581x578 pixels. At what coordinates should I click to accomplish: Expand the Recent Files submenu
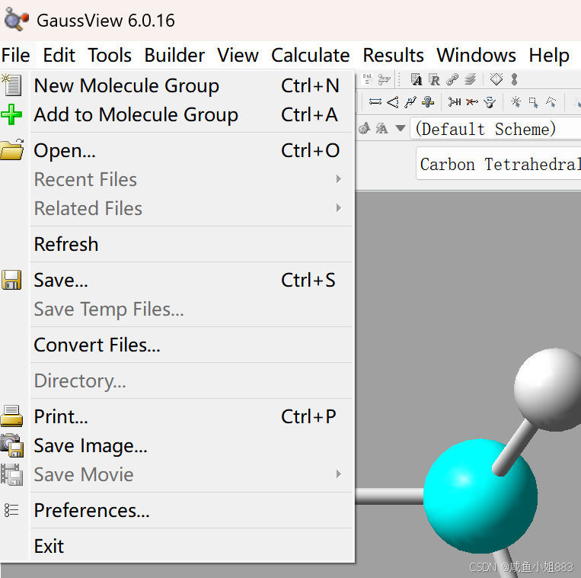pyautogui.click(x=191, y=179)
